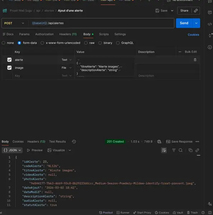Click the response link icon
This screenshot has height=215, width=213.
(197, 150)
